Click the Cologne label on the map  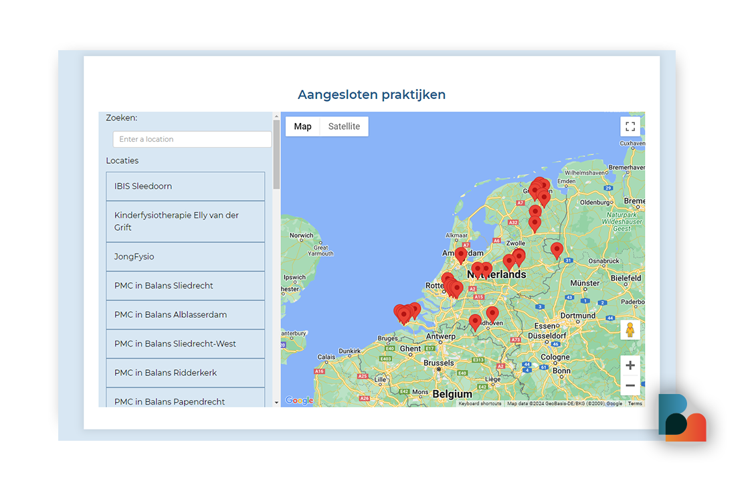click(555, 357)
